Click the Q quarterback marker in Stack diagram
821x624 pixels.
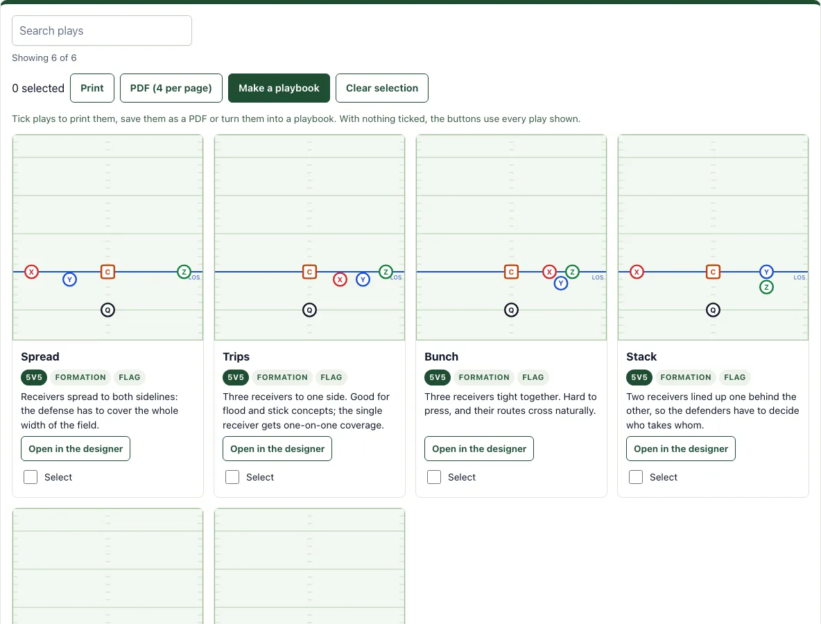point(713,310)
